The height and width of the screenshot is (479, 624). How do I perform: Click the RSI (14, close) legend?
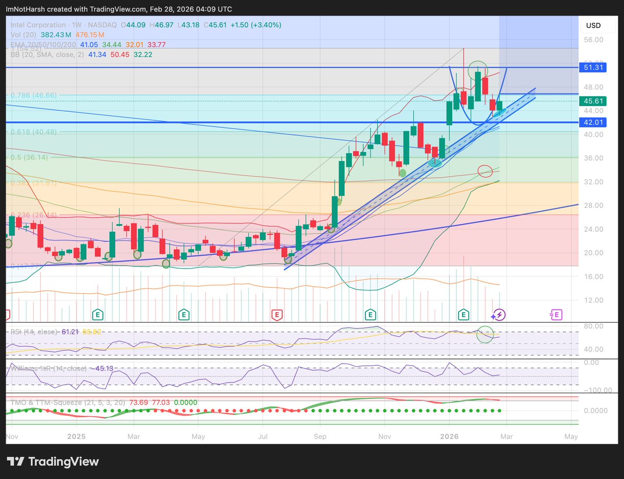point(34,331)
